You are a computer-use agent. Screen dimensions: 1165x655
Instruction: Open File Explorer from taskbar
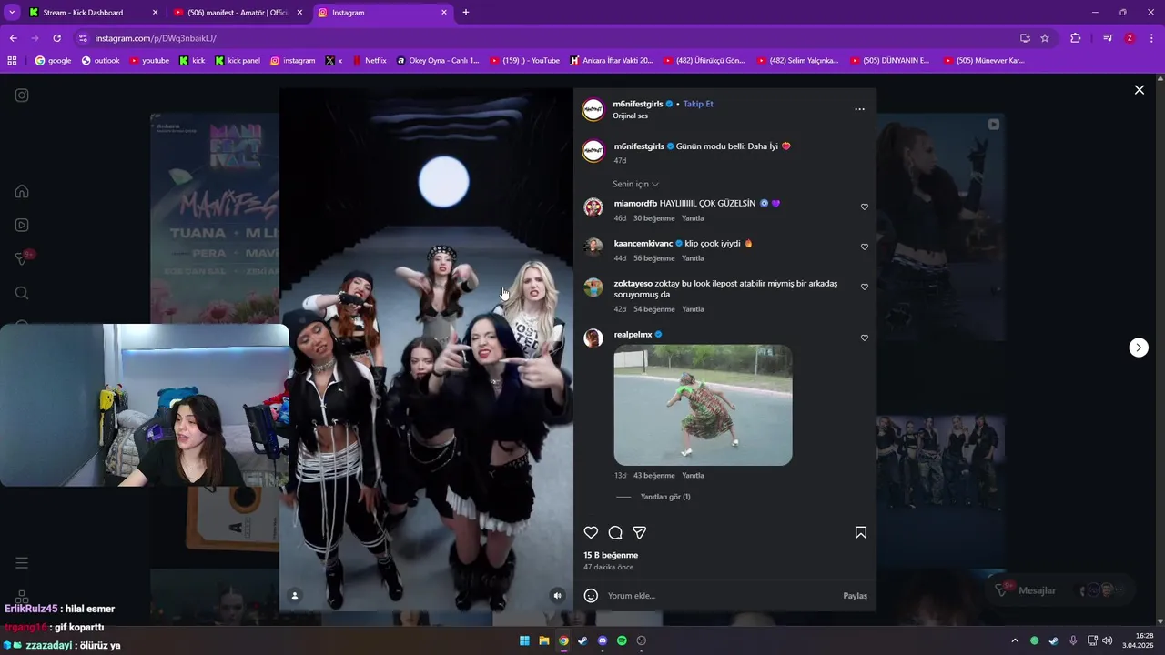544,640
